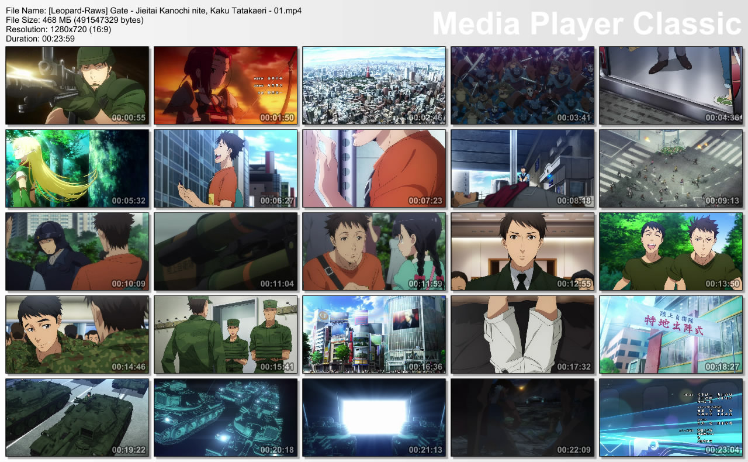Select the crowd battle thumbnail at 00:03:41

[522, 85]
